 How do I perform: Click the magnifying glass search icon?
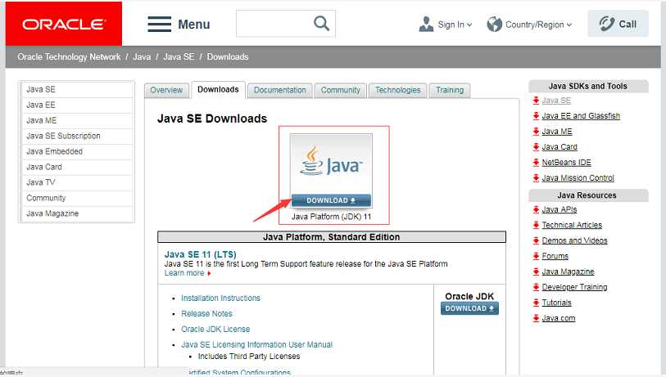tap(322, 24)
